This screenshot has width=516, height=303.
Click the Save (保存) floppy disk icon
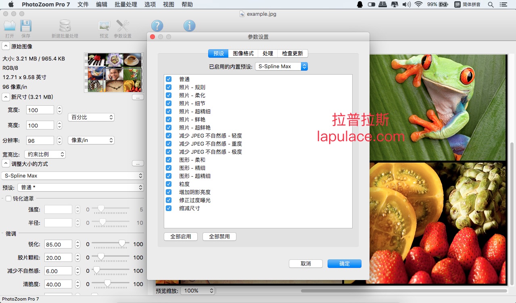click(x=26, y=27)
